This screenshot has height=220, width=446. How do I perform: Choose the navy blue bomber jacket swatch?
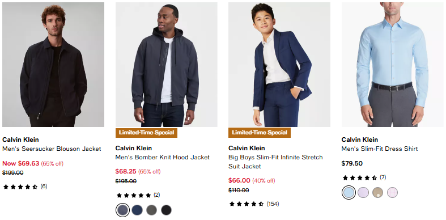click(x=137, y=210)
